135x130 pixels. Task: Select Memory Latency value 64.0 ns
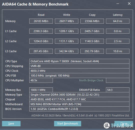[118, 21]
